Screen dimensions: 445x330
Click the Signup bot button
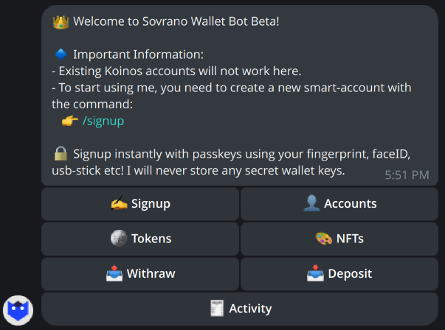point(140,203)
